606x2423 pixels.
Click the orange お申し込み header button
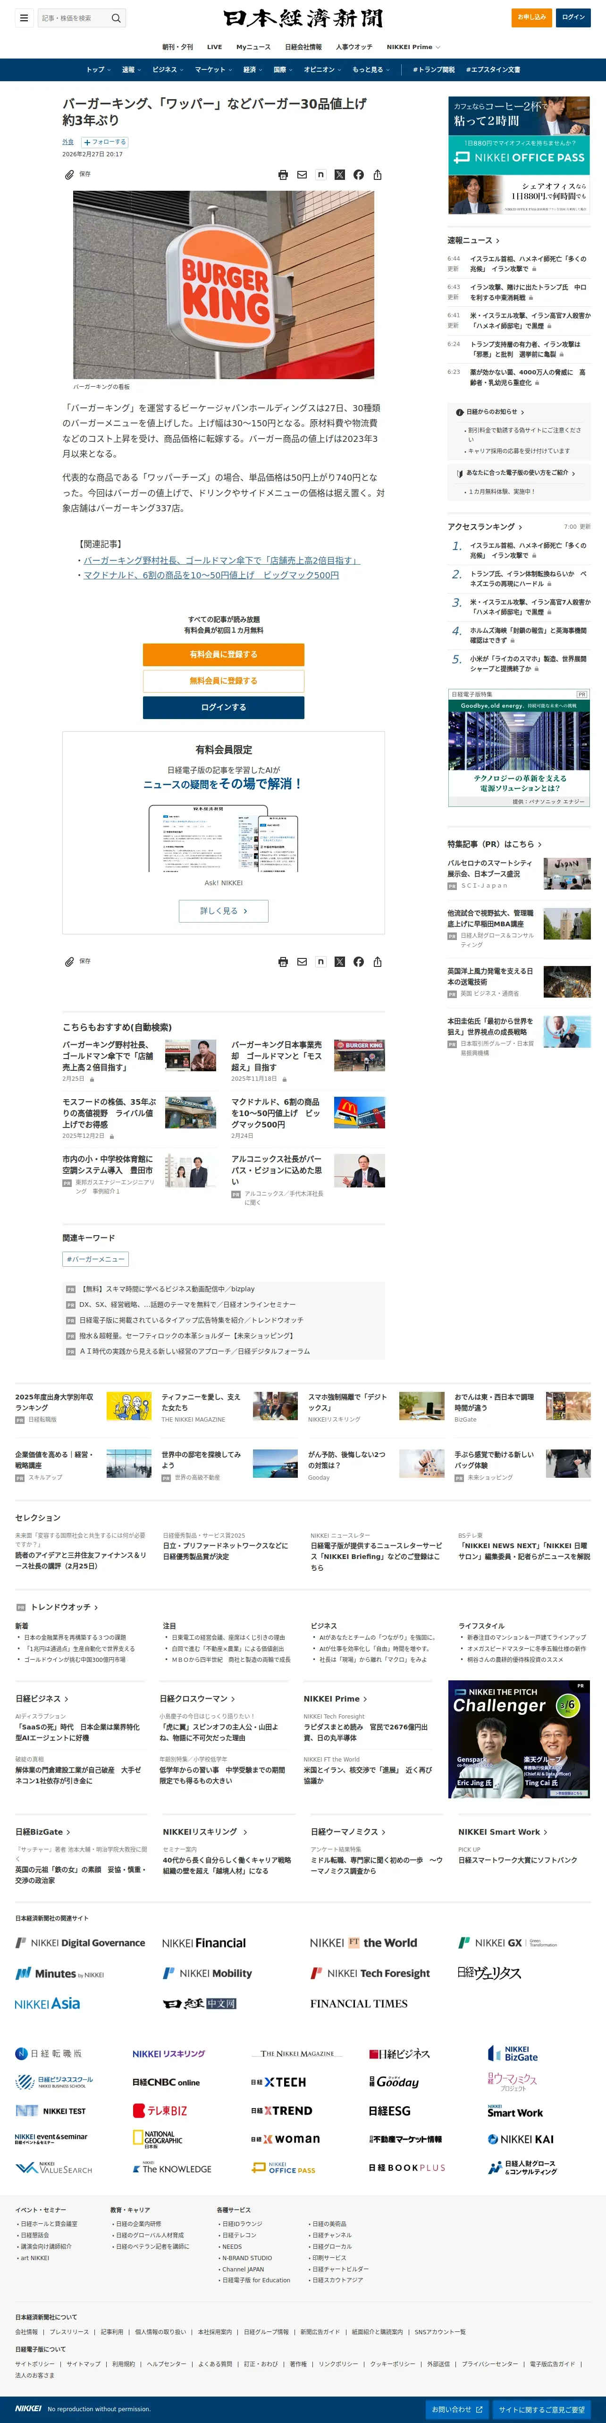[x=532, y=17]
